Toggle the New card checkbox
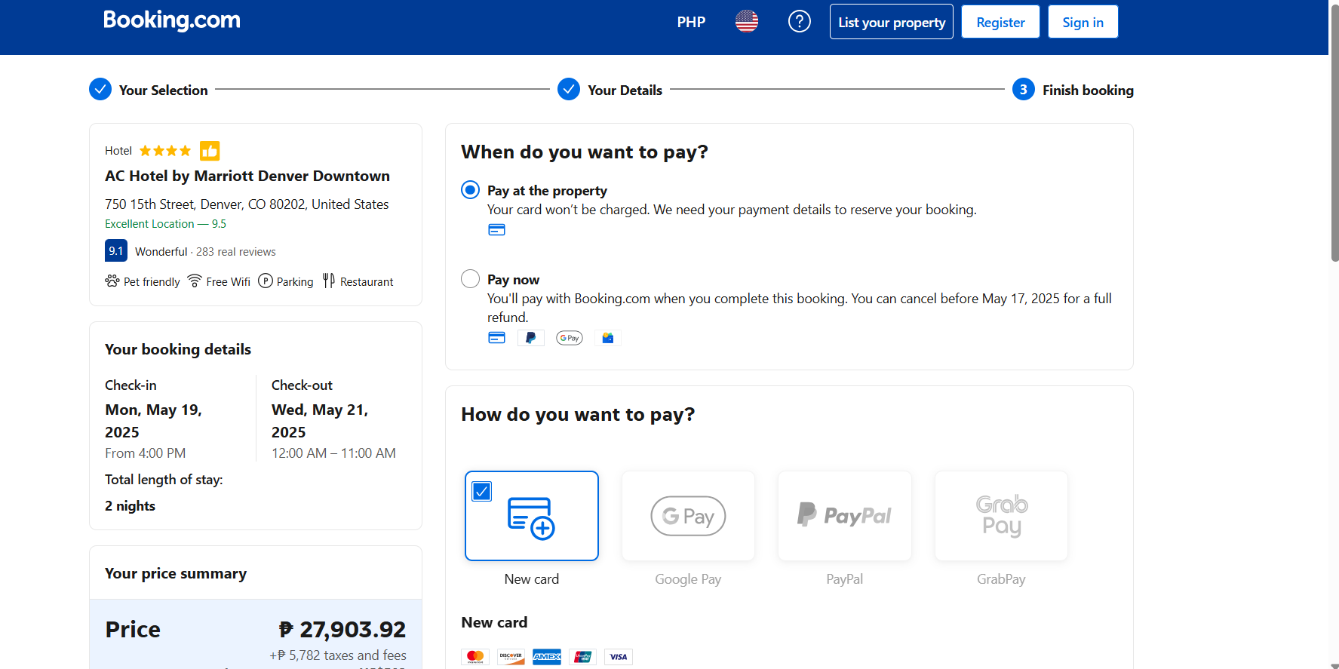This screenshot has width=1339, height=669. coord(482,492)
